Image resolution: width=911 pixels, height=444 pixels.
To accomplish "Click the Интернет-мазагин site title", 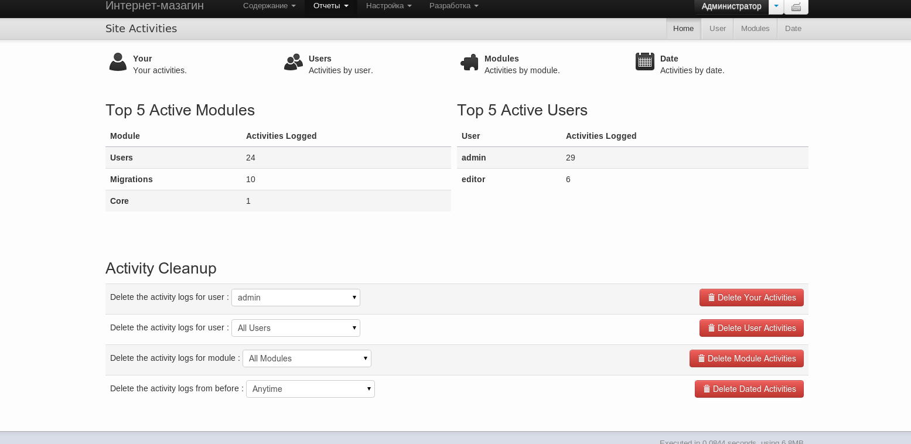I will (x=155, y=6).
